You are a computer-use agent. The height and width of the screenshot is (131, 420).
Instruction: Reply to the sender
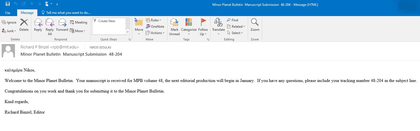point(38,25)
